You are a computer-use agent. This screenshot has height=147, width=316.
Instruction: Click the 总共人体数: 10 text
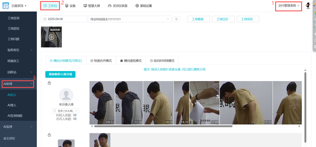[x=66, y=119]
